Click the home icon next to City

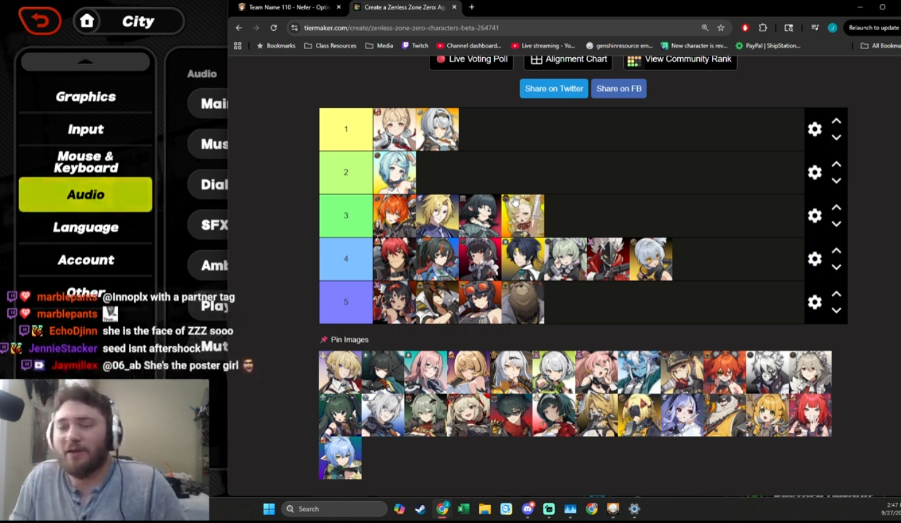coord(87,21)
